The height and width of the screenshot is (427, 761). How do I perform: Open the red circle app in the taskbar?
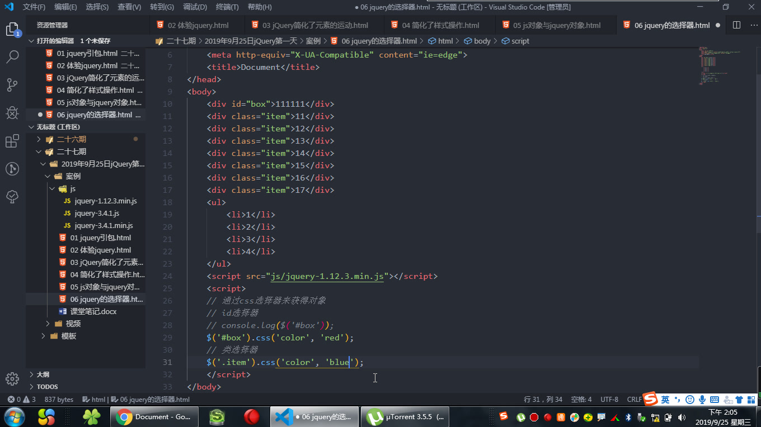pos(252,417)
